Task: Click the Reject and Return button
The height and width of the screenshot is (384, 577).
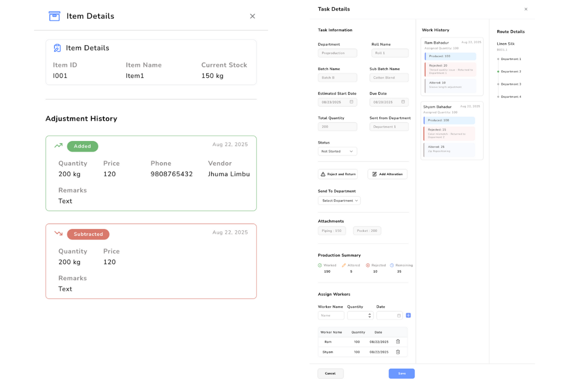Action: (338, 174)
